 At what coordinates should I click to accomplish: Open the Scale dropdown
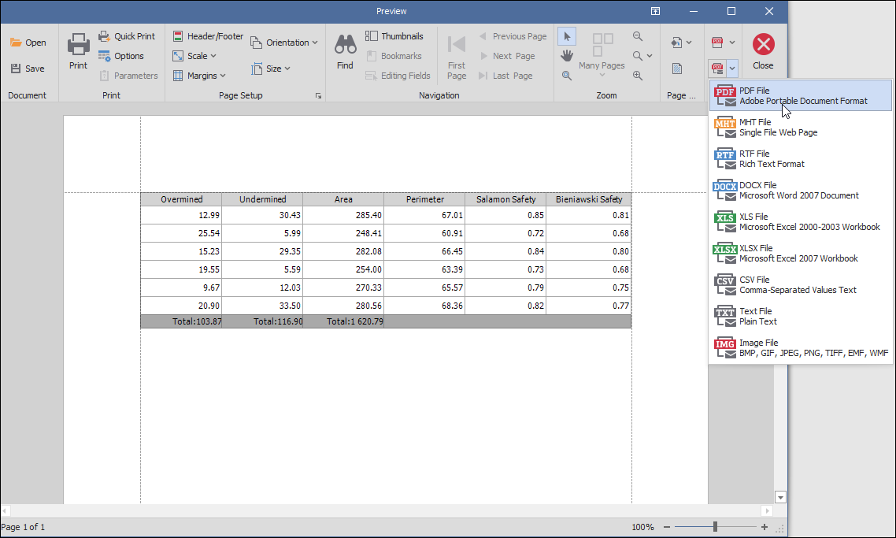(194, 56)
